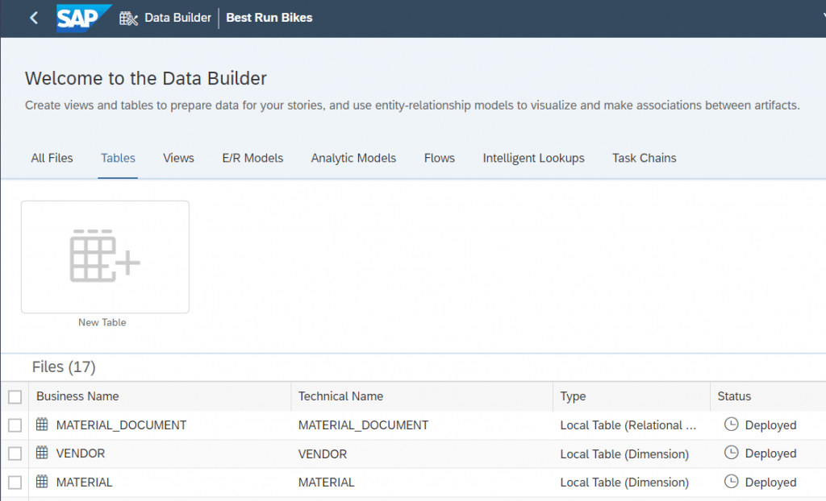Viewport: 826px width, 501px height.
Task: Go back using the header back arrow
Action: coord(34,18)
